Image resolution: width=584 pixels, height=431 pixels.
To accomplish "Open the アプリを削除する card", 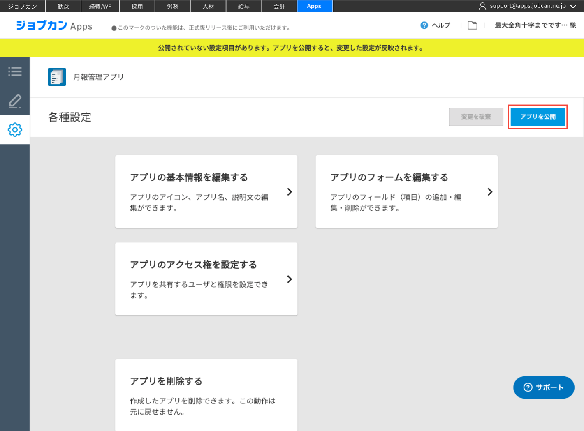I will point(206,394).
